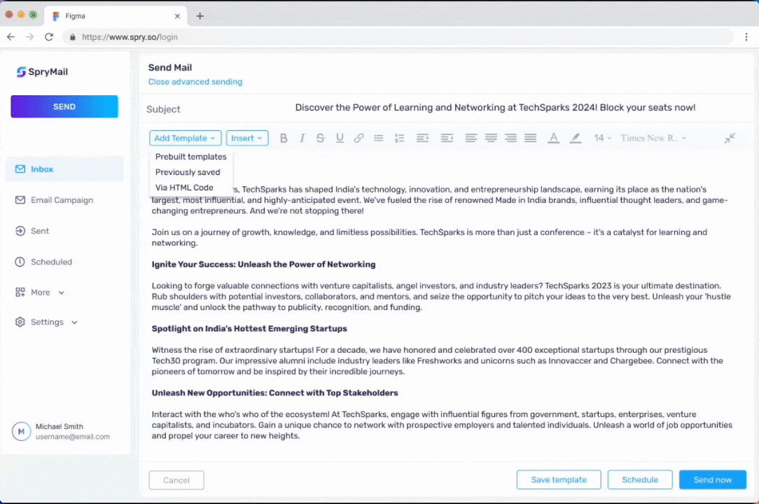759x504 pixels.
Task: Open the highlight color tool
Action: pos(575,138)
